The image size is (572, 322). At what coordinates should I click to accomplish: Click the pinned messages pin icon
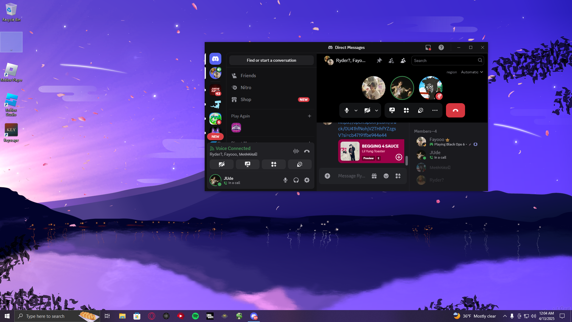click(x=379, y=61)
